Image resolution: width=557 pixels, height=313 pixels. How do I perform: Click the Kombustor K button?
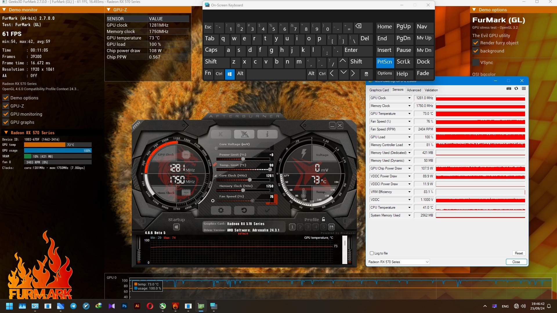(x=221, y=134)
